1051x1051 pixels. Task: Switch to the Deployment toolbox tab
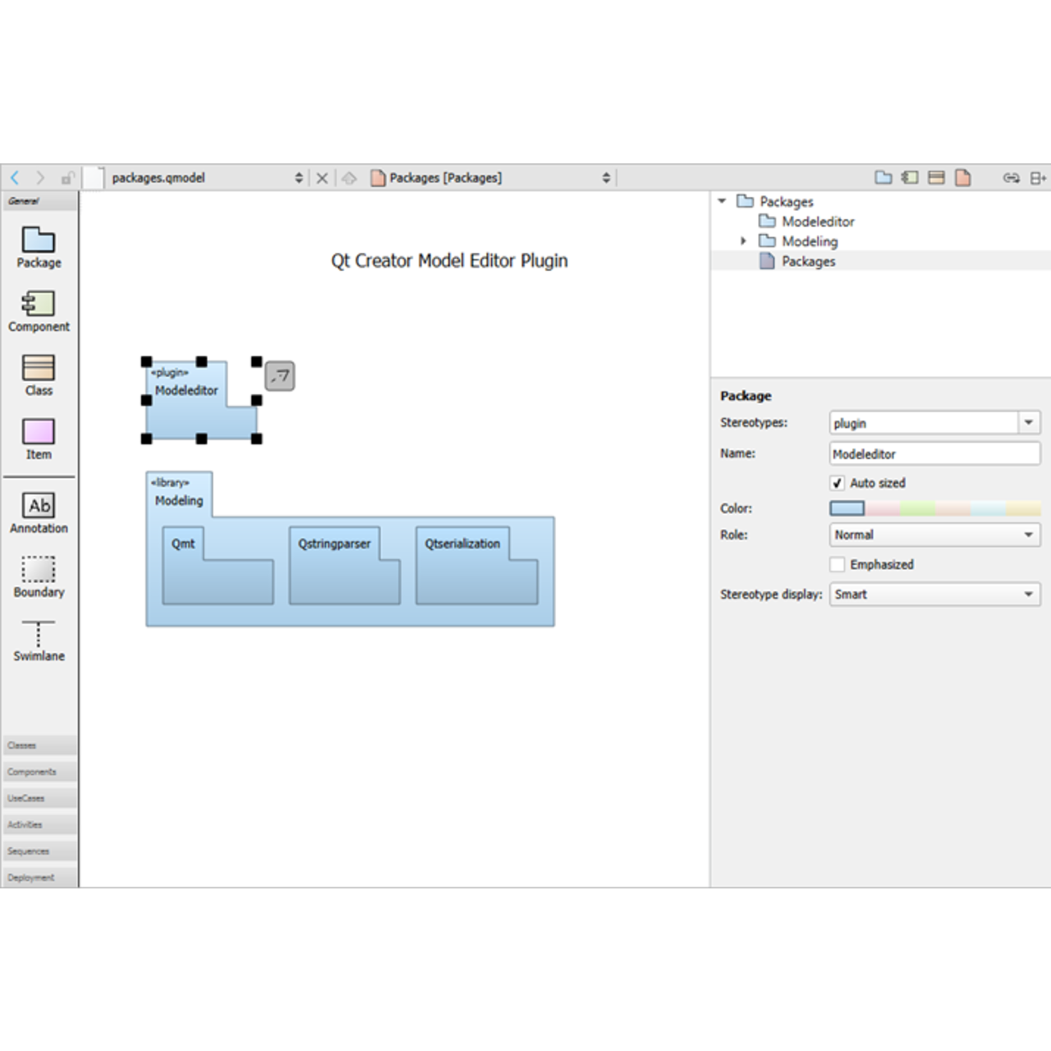click(39, 877)
